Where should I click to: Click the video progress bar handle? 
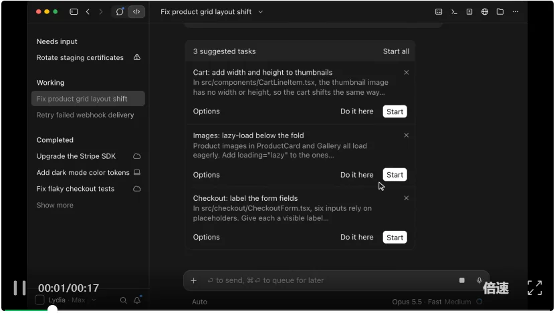52,310
